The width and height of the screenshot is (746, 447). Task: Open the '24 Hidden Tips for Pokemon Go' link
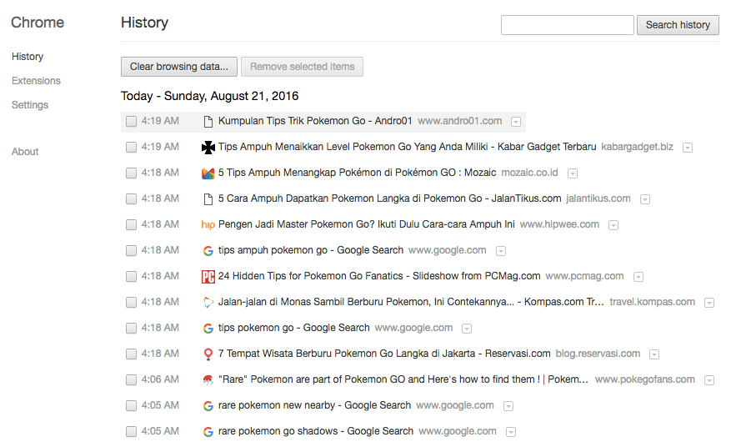pos(379,276)
